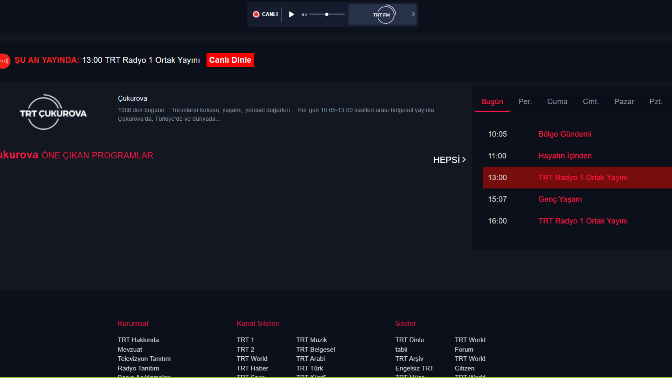Image resolution: width=672 pixels, height=378 pixels.
Task: Open the Mevzuat footer link
Action: pos(130,349)
